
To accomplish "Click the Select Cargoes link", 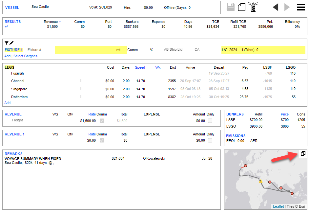I will (x=25, y=56).
